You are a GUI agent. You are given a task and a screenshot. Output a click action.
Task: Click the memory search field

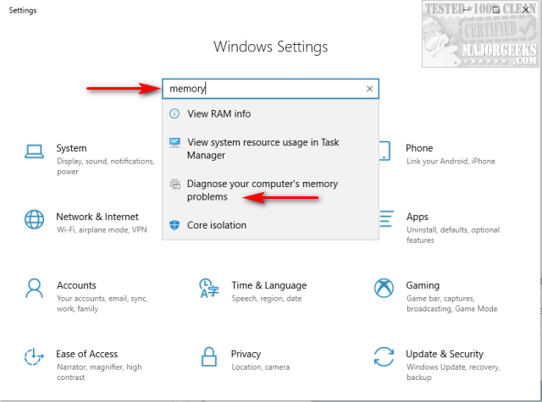[263, 89]
